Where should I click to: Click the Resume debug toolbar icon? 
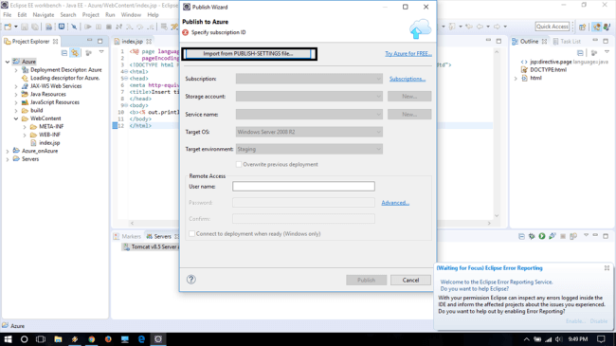(88, 27)
